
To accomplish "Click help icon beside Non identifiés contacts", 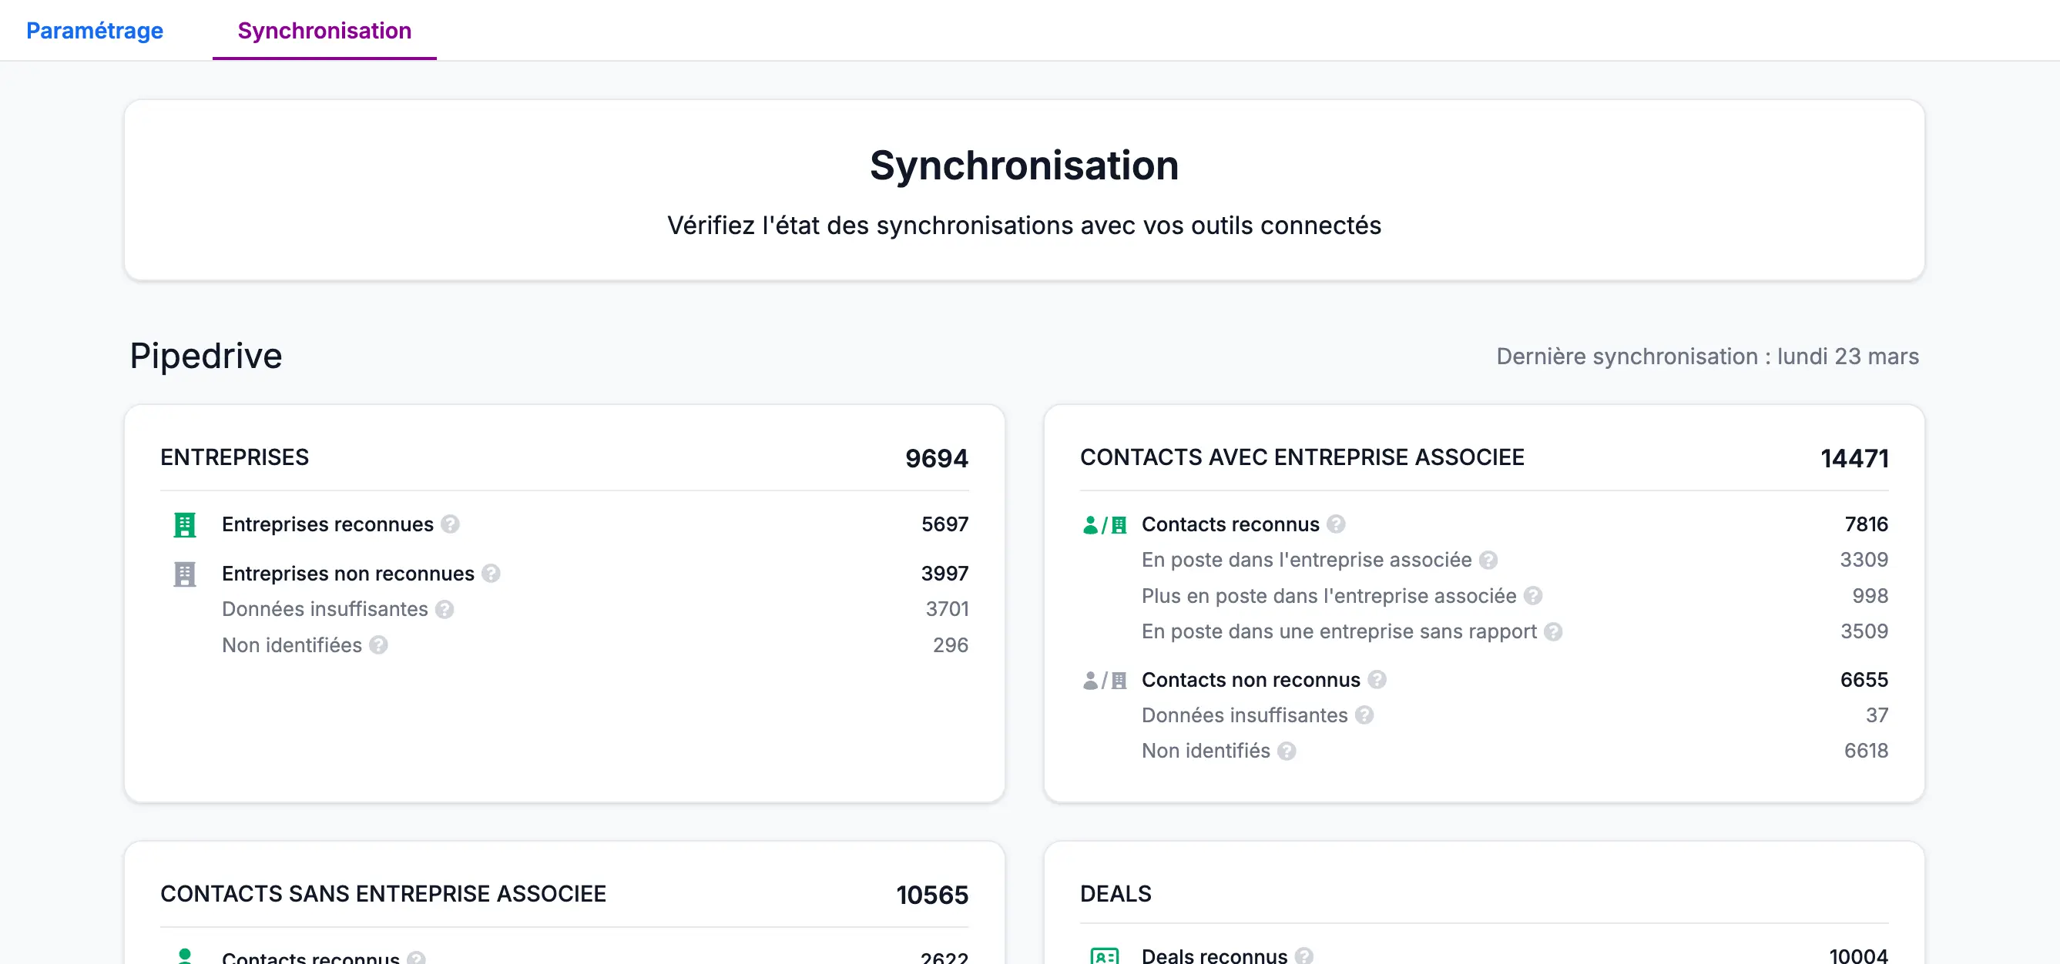I will [1286, 751].
